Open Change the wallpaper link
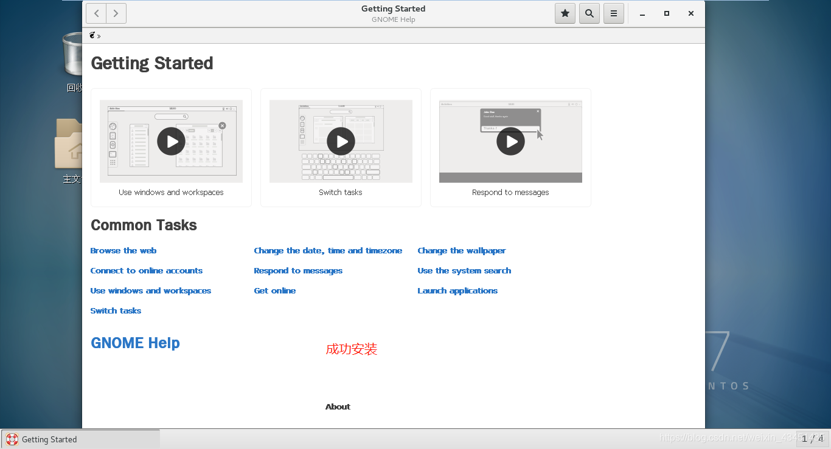831x449 pixels. [x=462, y=250]
